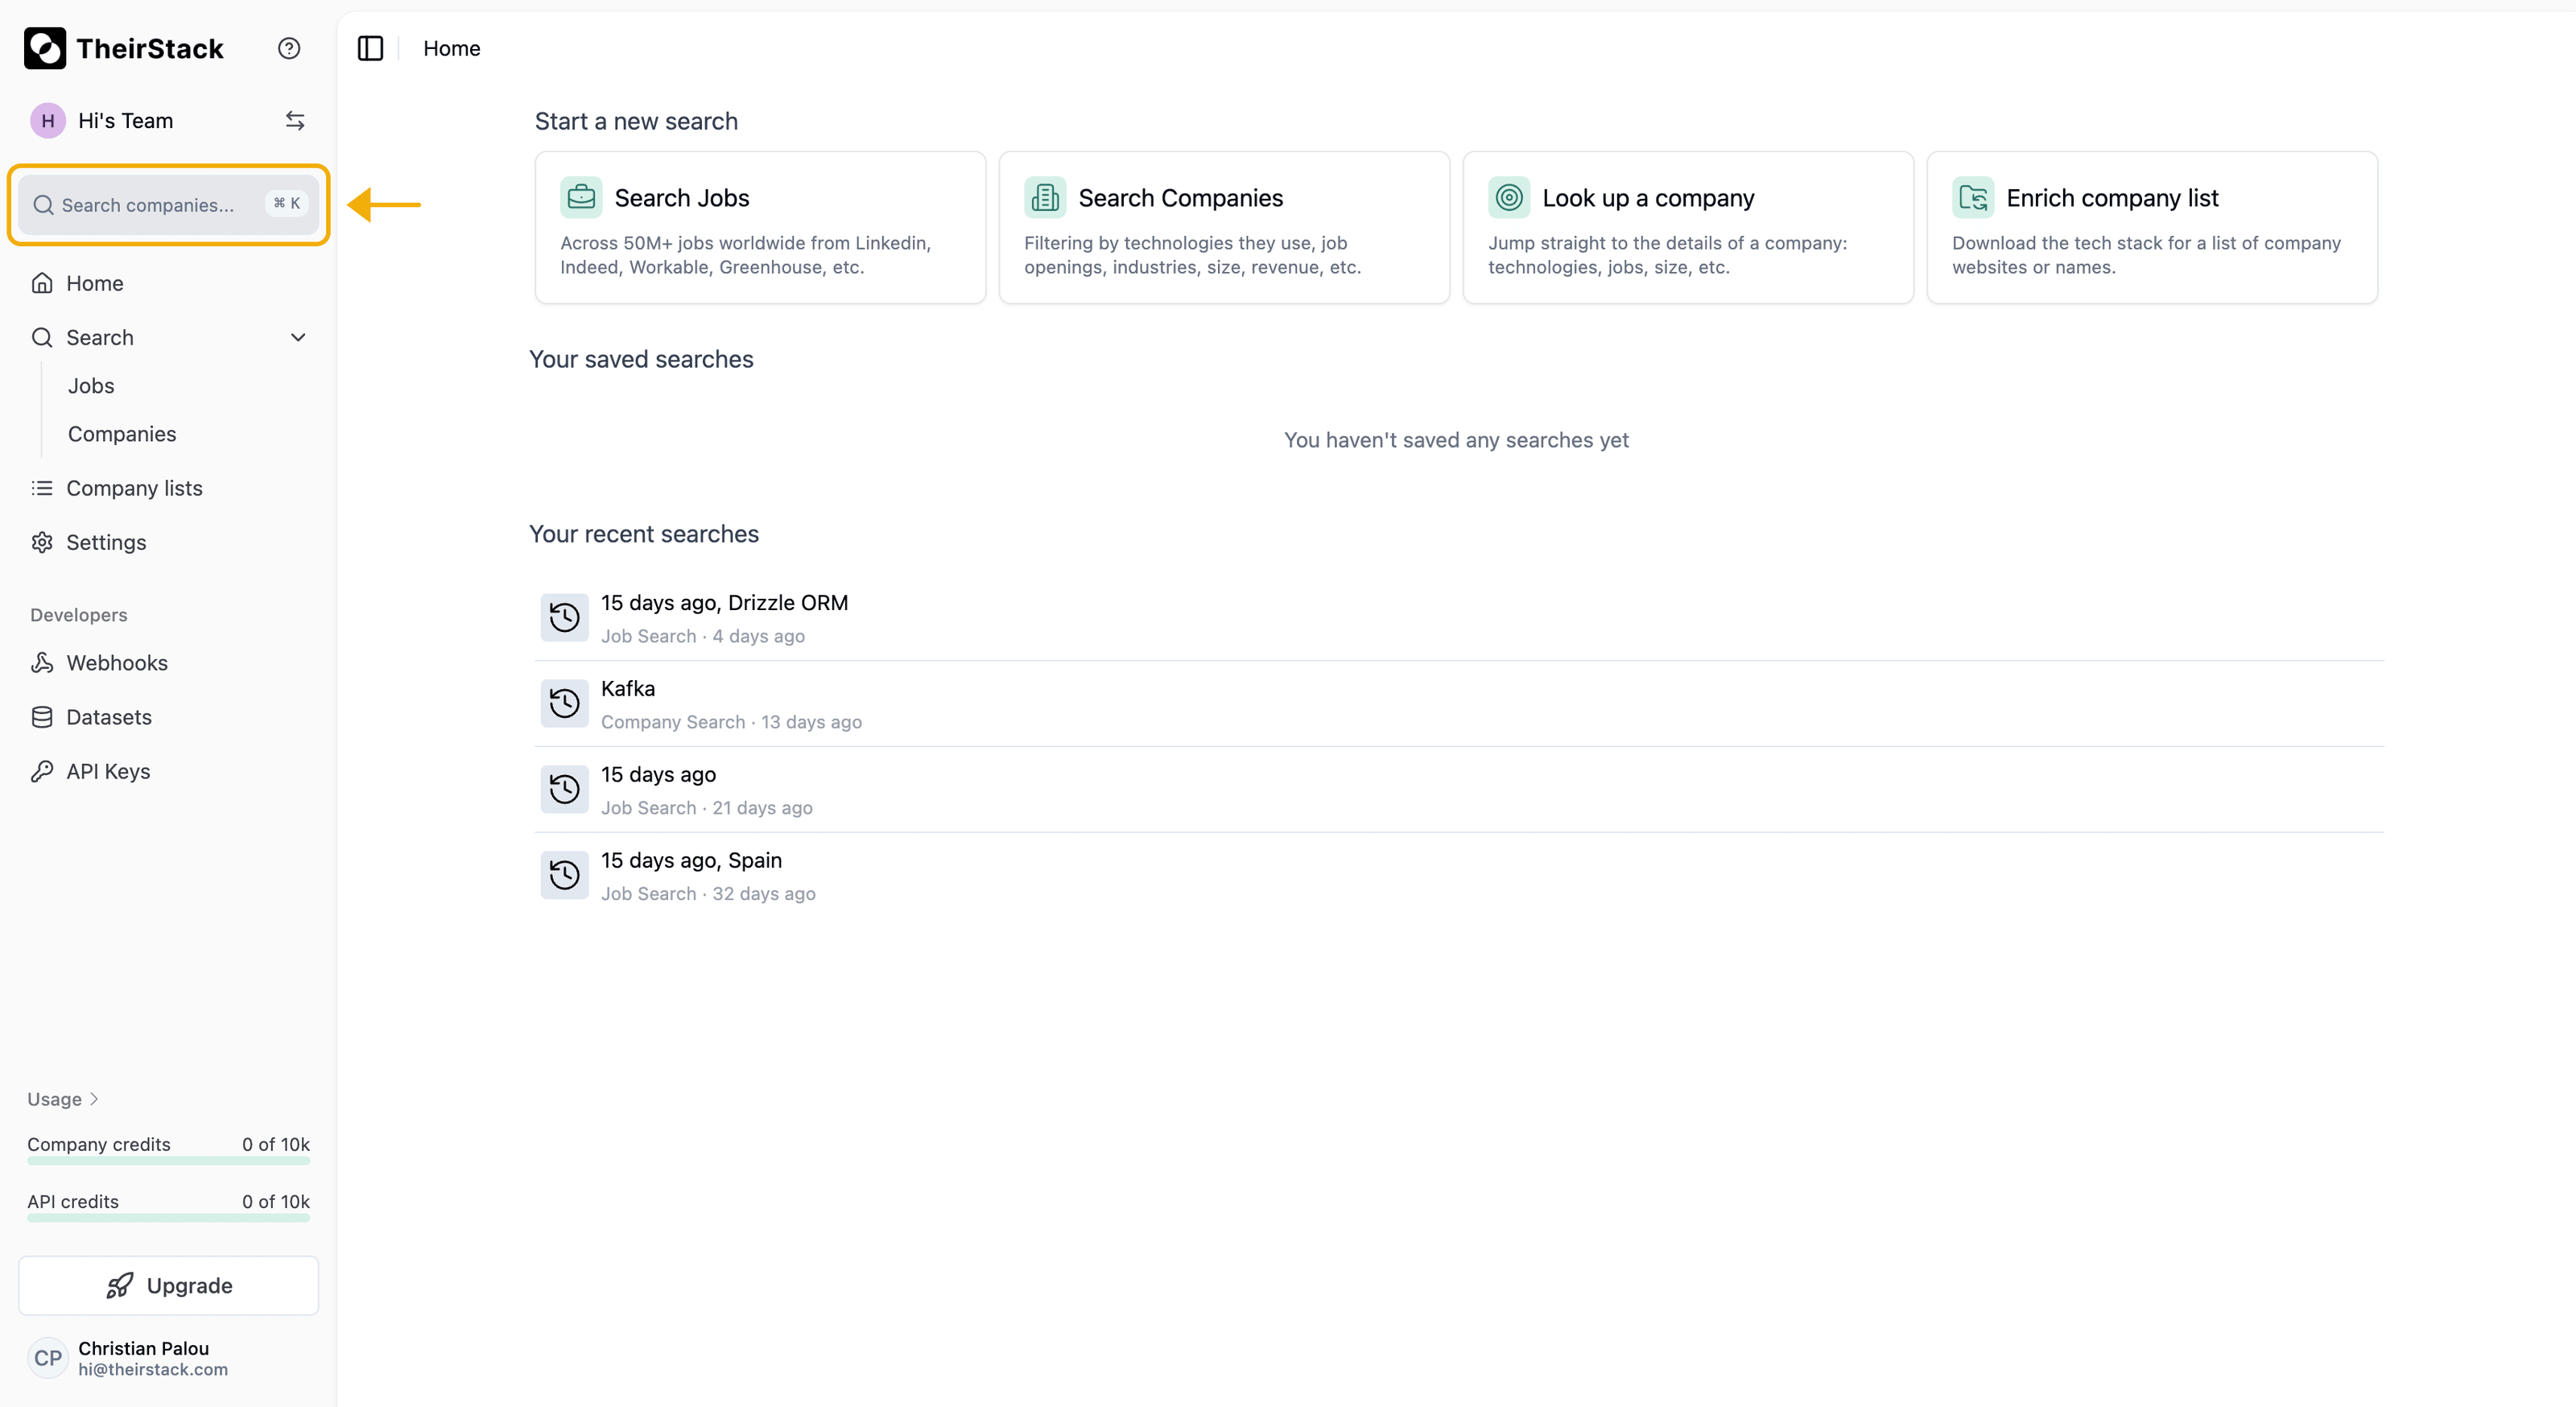The width and height of the screenshot is (2576, 1407).
Task: Toggle the sidebar panel icon
Action: pos(370,48)
